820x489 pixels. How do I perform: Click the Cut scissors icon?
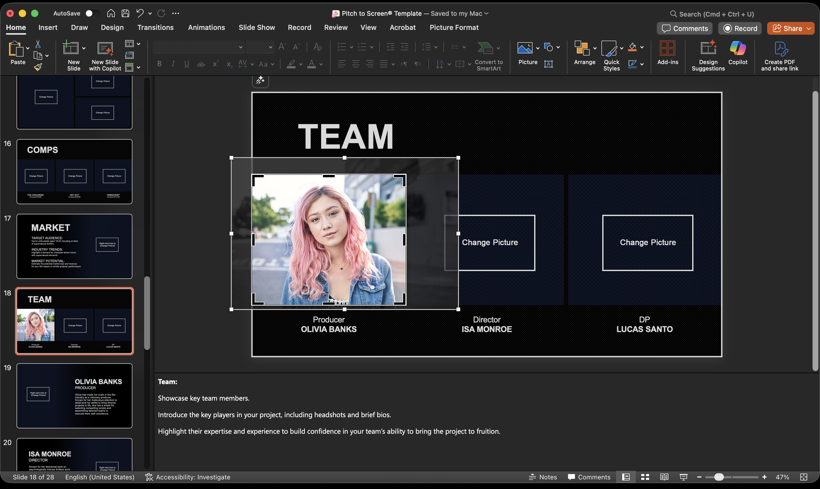[38, 44]
